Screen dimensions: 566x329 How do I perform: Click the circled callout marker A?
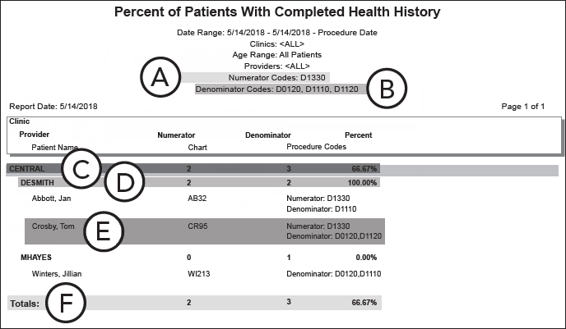161,76
